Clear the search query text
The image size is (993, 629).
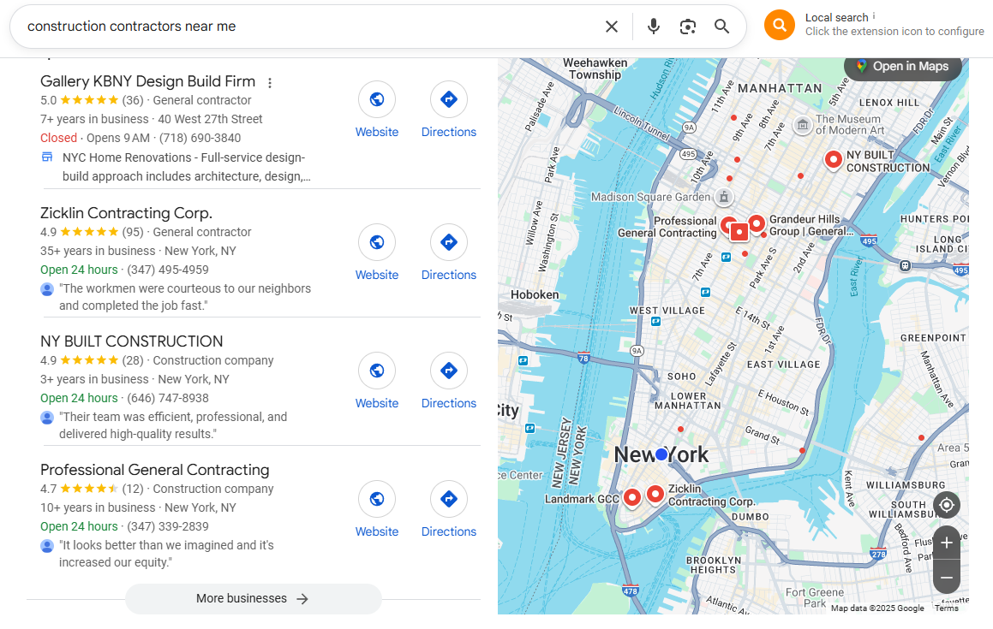[x=611, y=27]
